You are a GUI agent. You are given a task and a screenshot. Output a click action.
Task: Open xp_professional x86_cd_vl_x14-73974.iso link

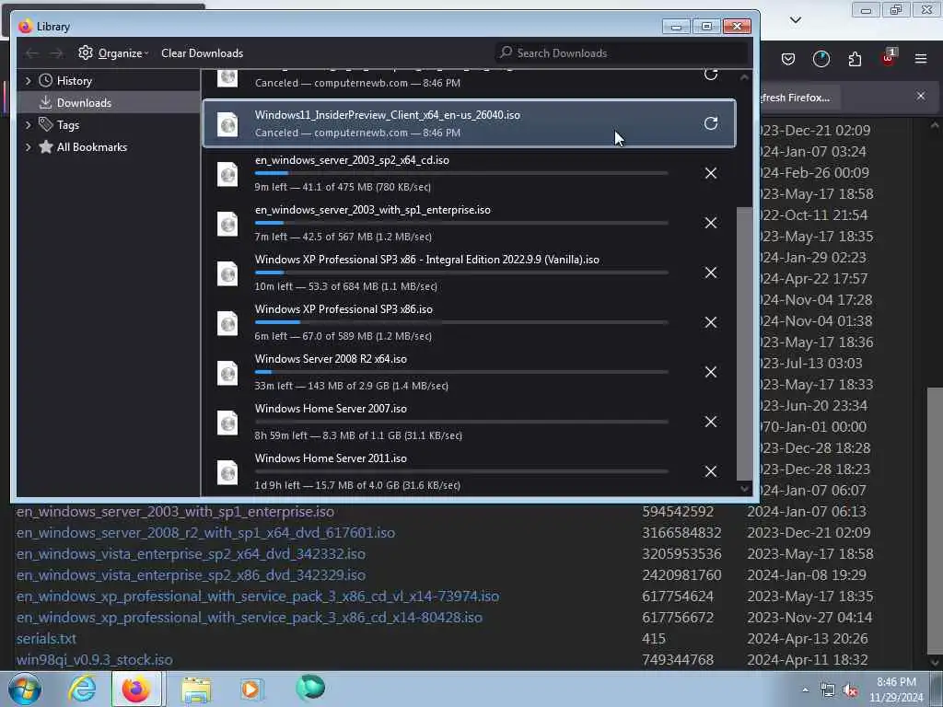click(258, 597)
